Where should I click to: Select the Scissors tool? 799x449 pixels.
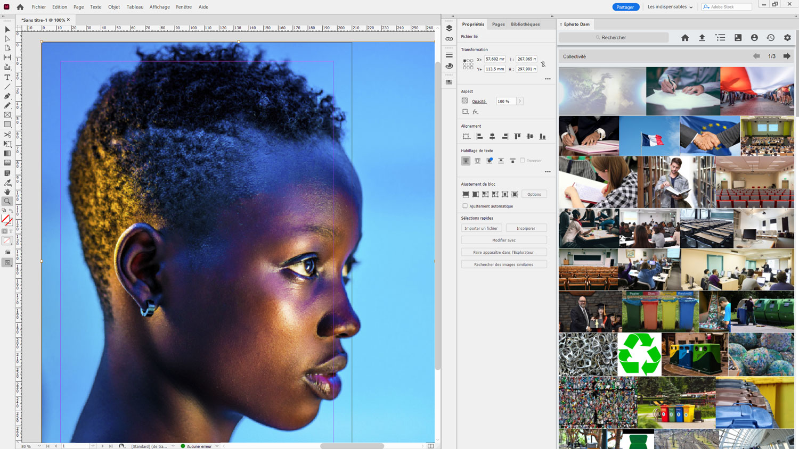[7, 135]
